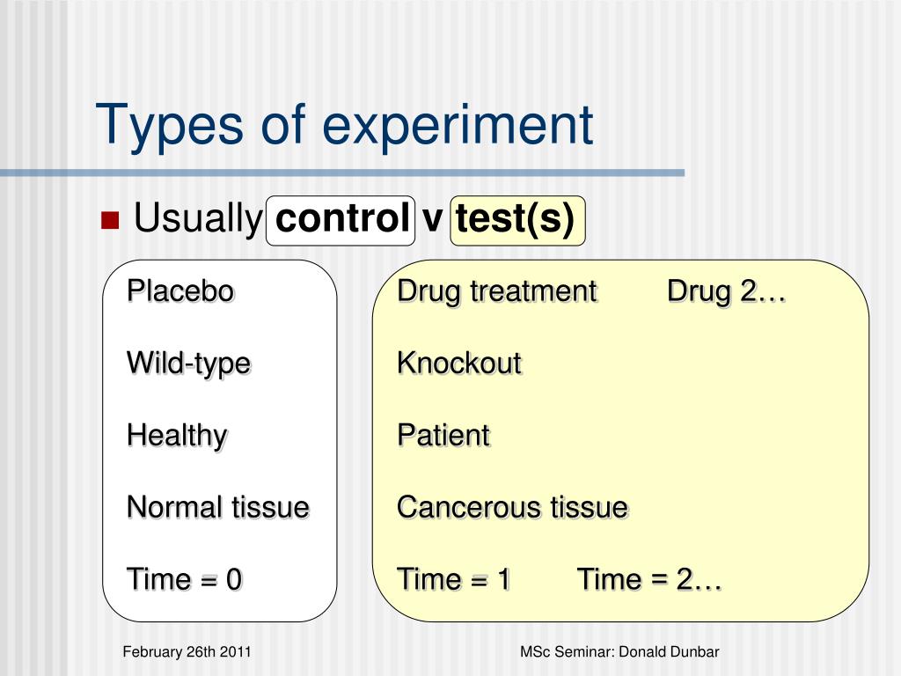
Task: Click the 'February 26th 2011' footer date
Action: click(x=187, y=652)
